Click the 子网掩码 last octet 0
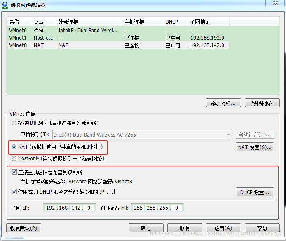 (x=176, y=208)
